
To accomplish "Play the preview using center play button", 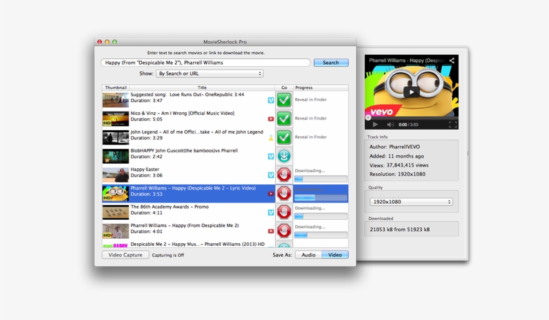I will point(411,92).
